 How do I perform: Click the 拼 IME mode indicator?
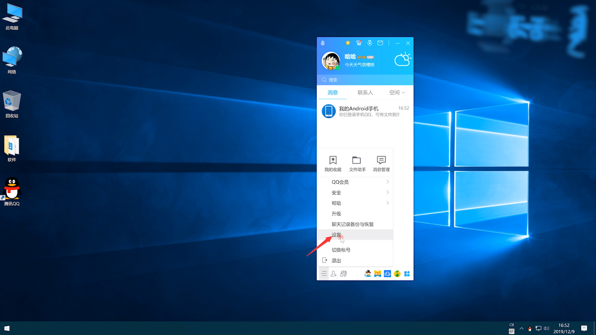512,331
